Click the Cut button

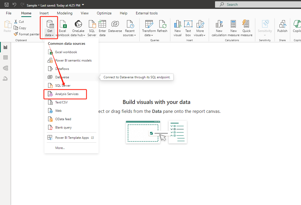[x=19, y=22]
